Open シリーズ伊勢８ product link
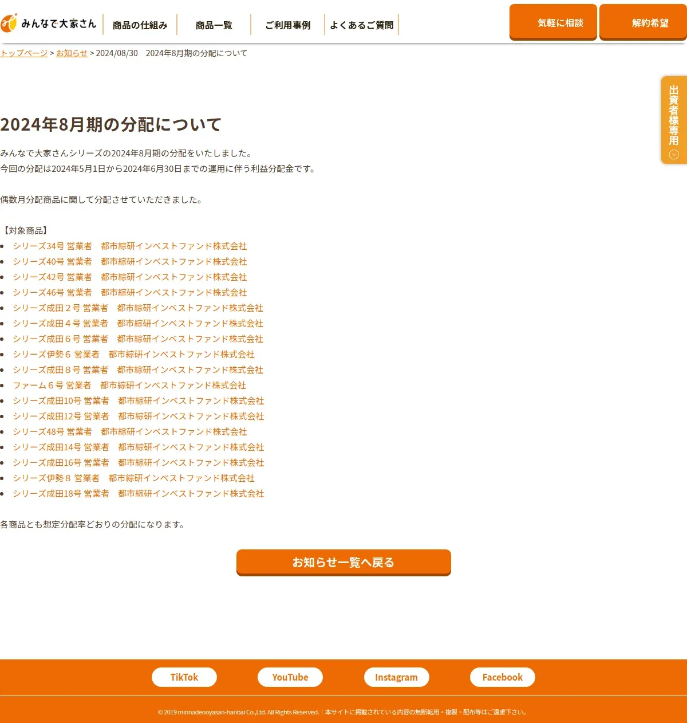The height and width of the screenshot is (723, 687). pos(134,478)
